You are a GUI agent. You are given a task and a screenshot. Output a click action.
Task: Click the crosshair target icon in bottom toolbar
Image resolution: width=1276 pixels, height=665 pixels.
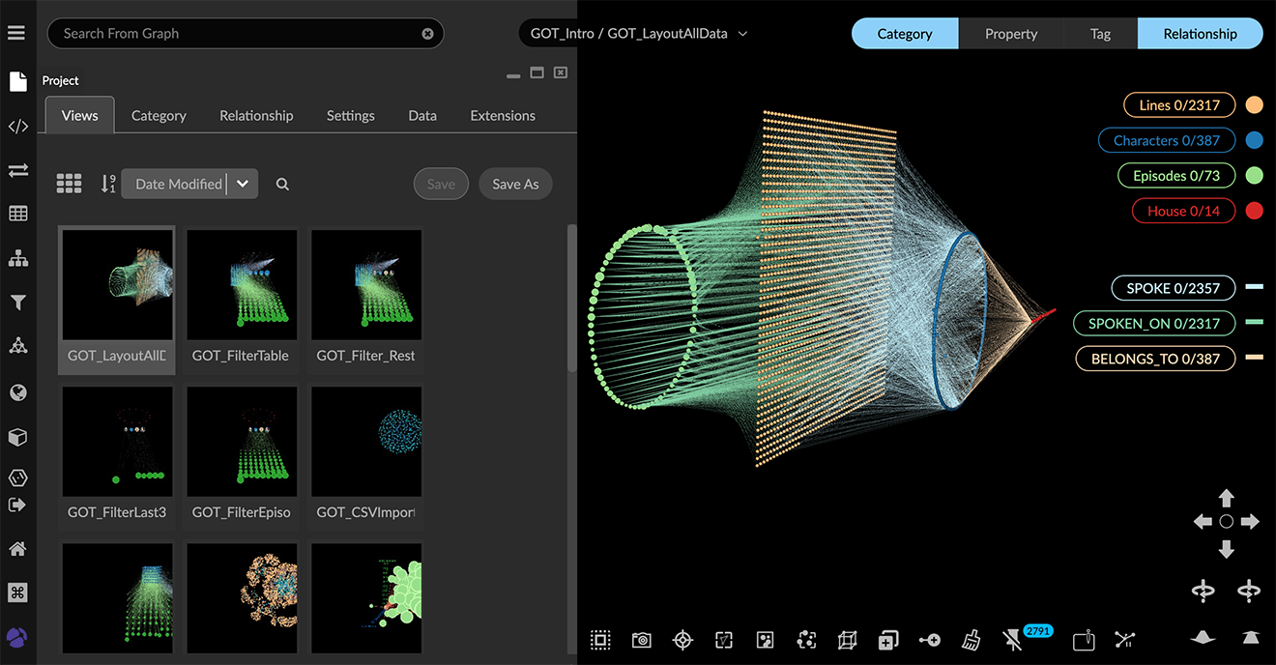[x=682, y=640]
